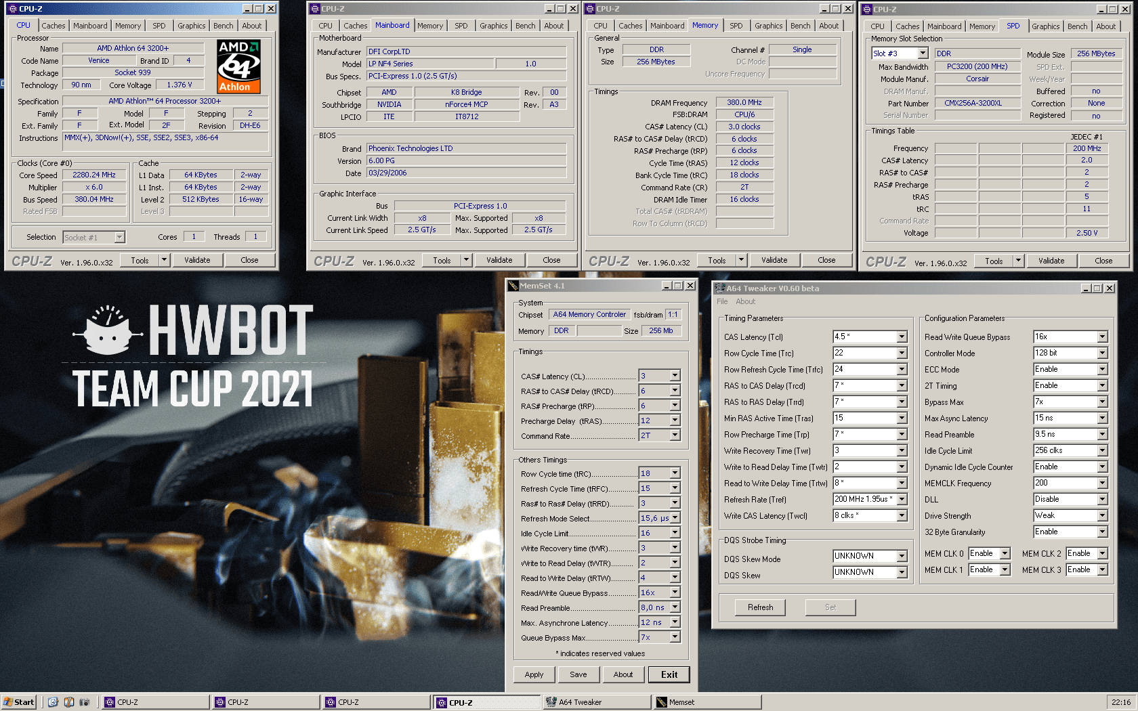Click the taskbar clock showing 22:16
Image resolution: width=1138 pixels, height=711 pixels.
coord(1120,702)
